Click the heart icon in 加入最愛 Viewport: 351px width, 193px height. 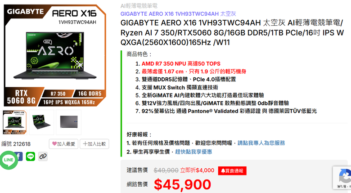coord(54,144)
